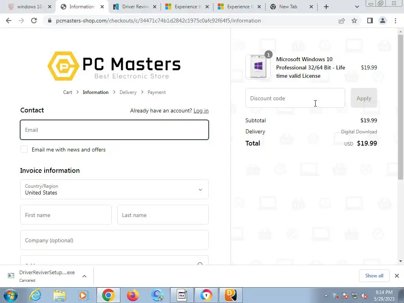Expand DriverReviverSetup download options chevron

pos(84,276)
